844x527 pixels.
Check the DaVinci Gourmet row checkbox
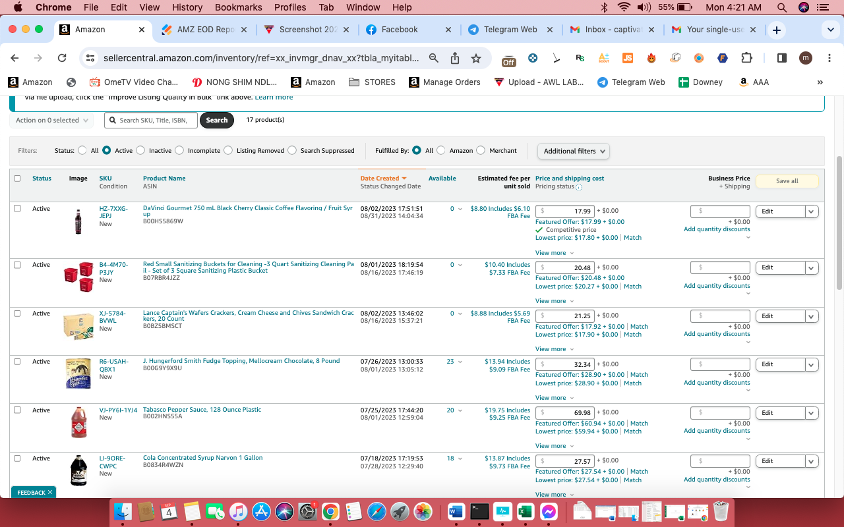(17, 208)
